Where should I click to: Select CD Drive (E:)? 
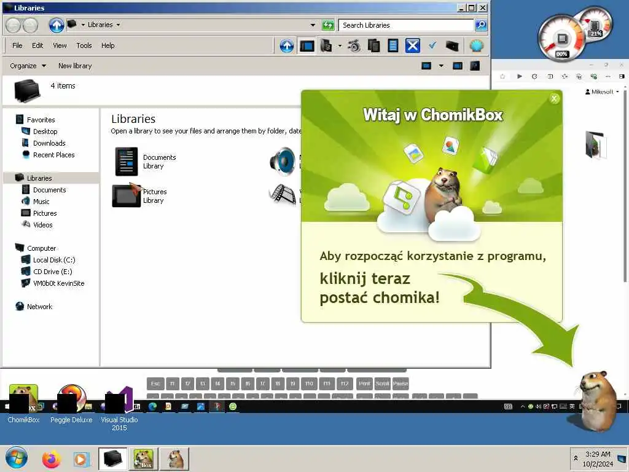(x=52, y=272)
